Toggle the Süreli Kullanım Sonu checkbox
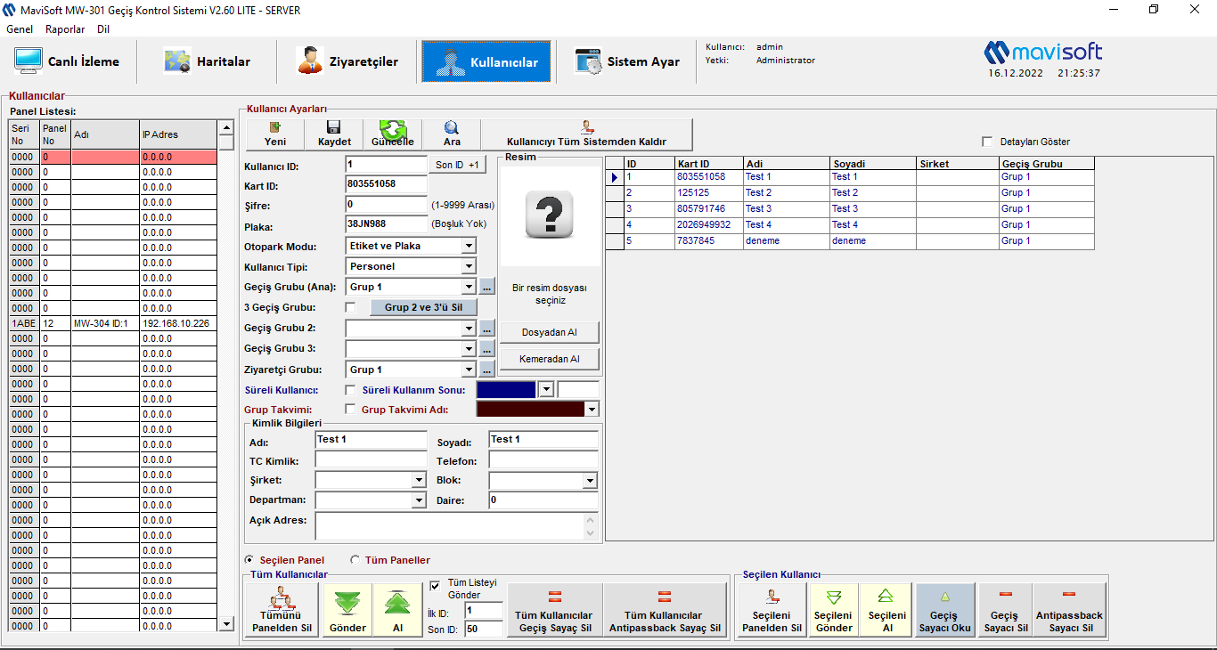 pyautogui.click(x=350, y=390)
